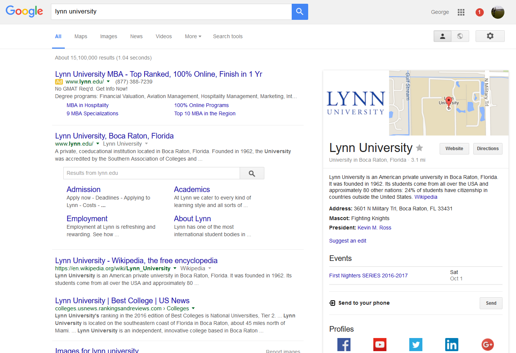Focus the Results from lynn.edu search field
The width and height of the screenshot is (516, 353).
click(152, 173)
